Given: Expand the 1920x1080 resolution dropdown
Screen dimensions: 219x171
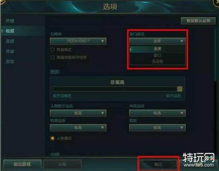Looking at the screenshot, I should pyautogui.click(x=78, y=41).
